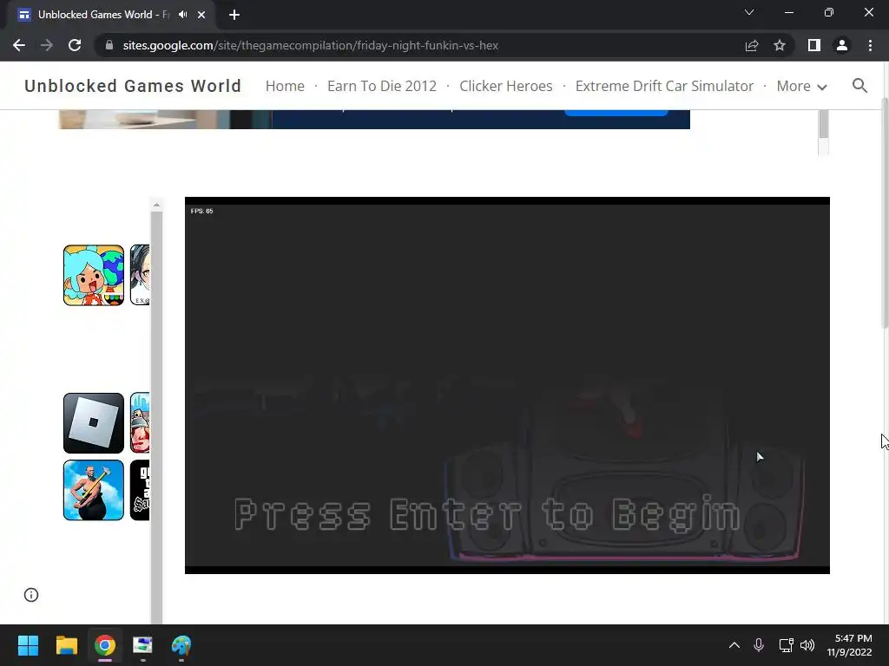Click the sidebar vertical scrollbar track
The height and width of the screenshot is (666, 889).
(x=156, y=418)
